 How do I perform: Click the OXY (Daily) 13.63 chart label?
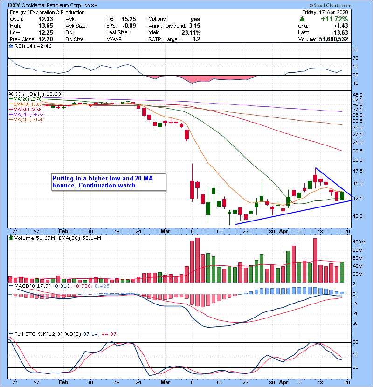(x=37, y=94)
